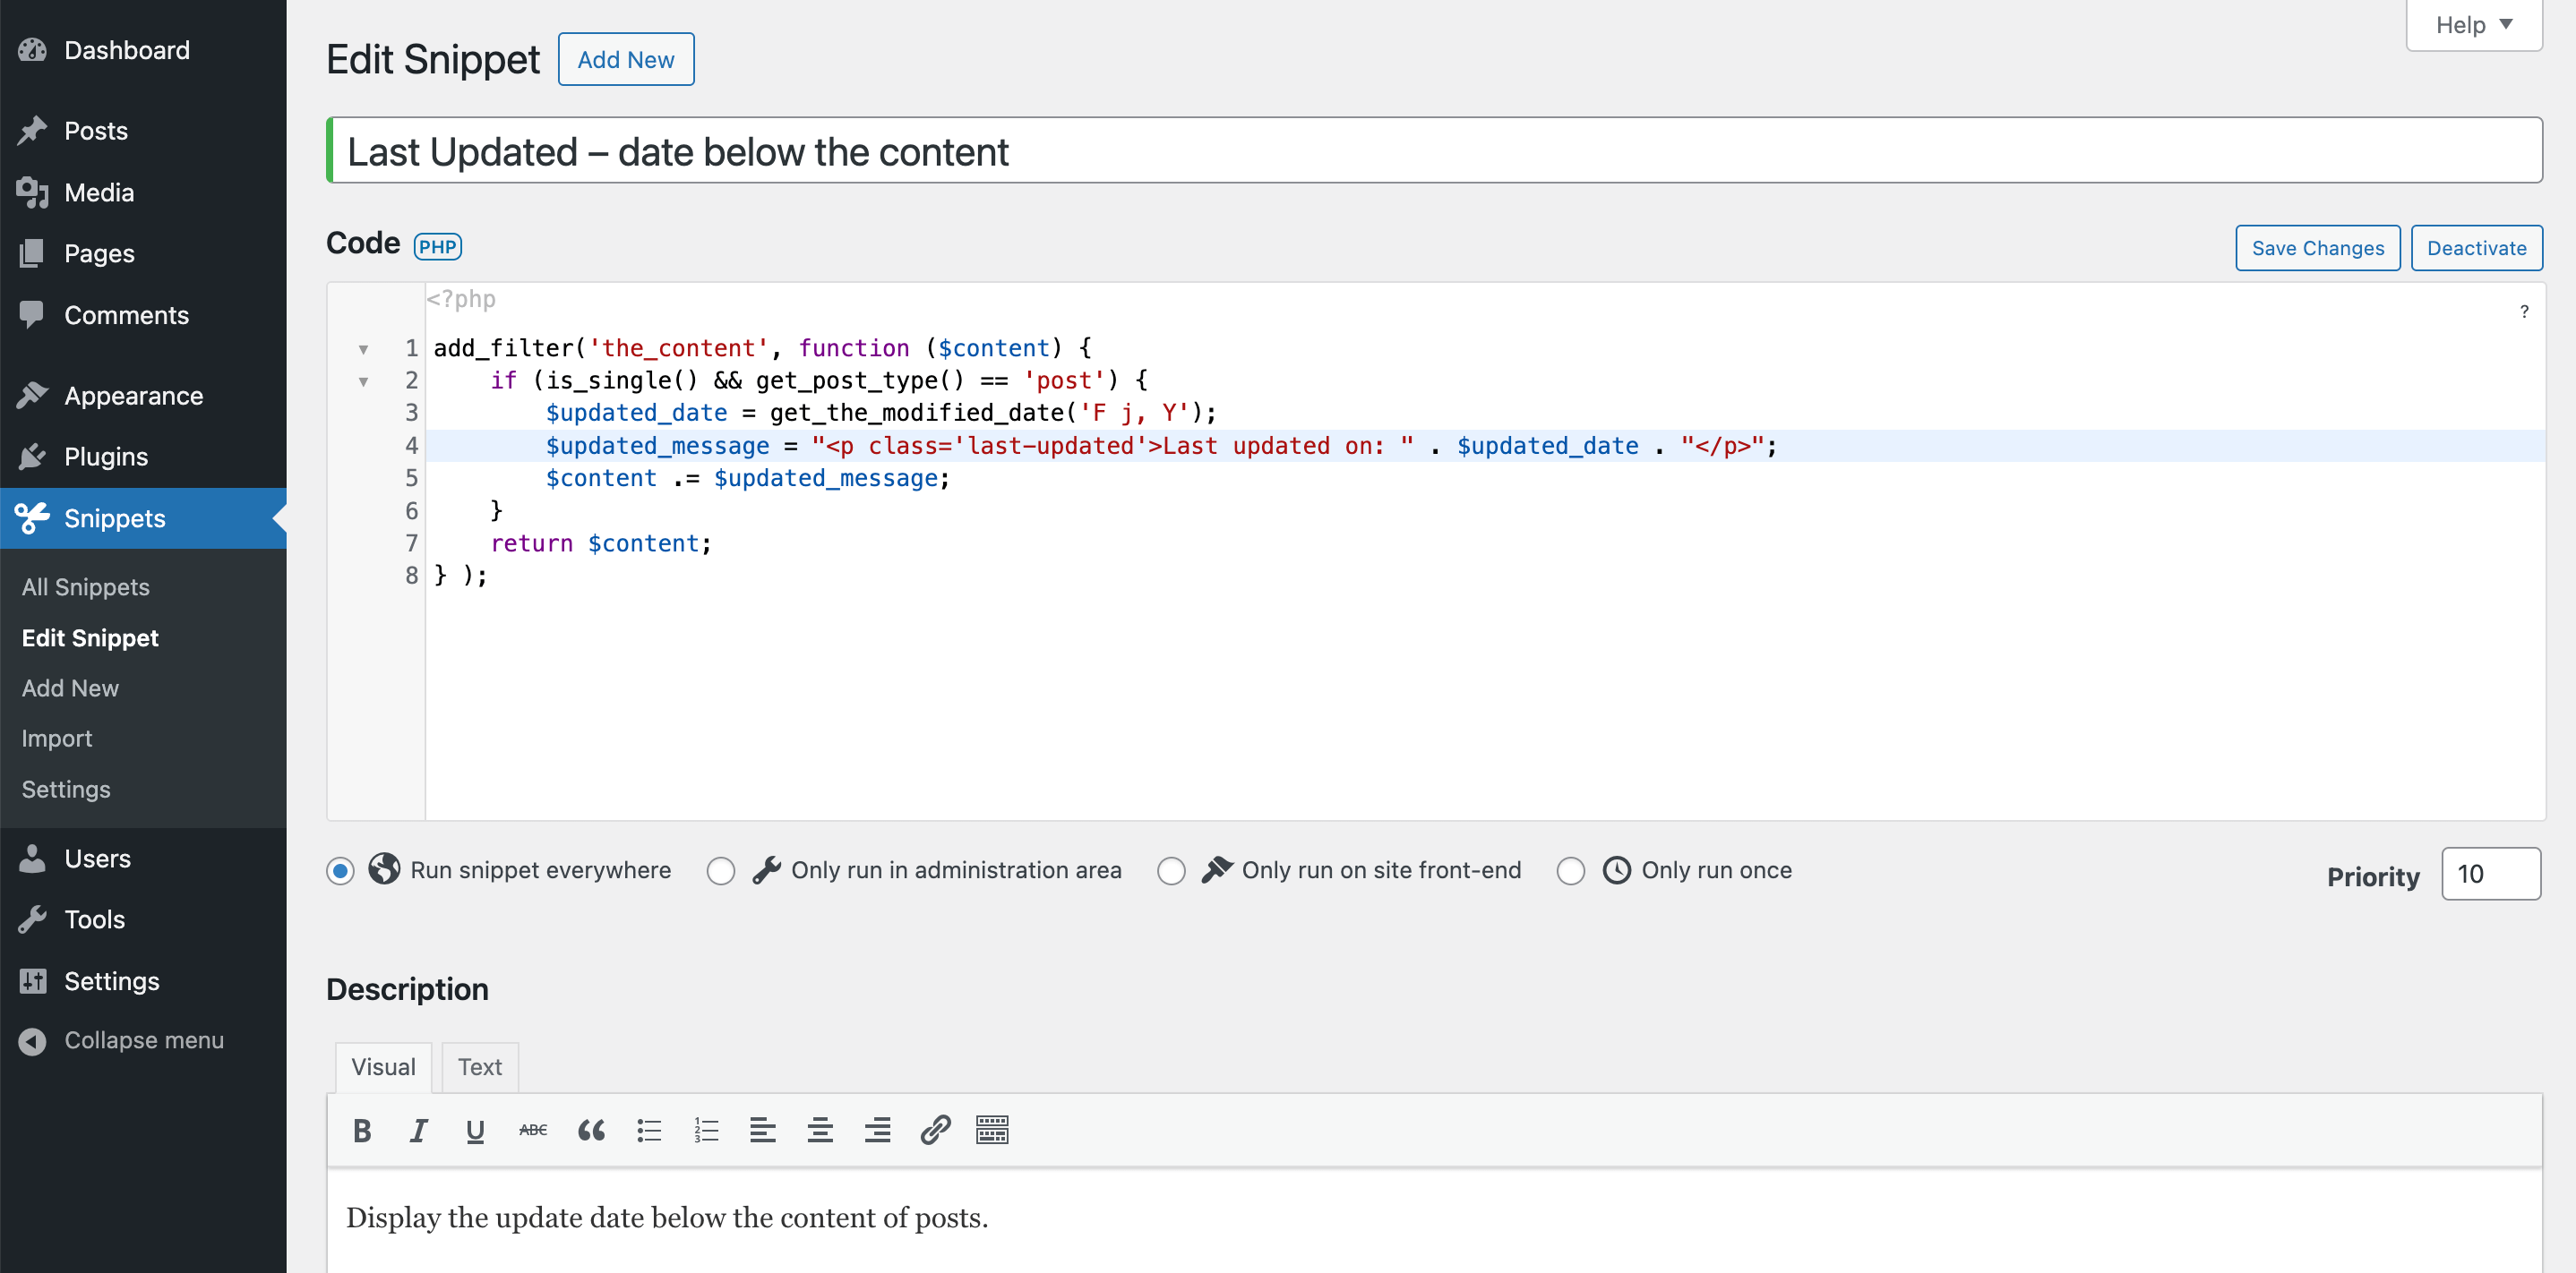Click the Tools sidebar icon
Screen dimensions: 2576x1273
(x=33, y=918)
